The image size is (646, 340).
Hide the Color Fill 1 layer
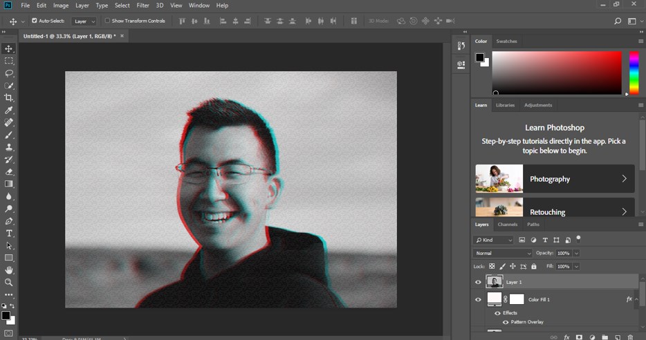coord(478,300)
